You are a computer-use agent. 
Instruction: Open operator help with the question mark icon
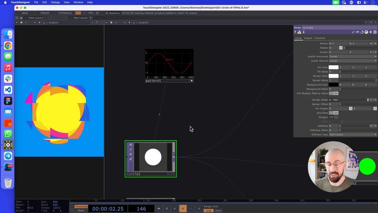tap(295, 32)
